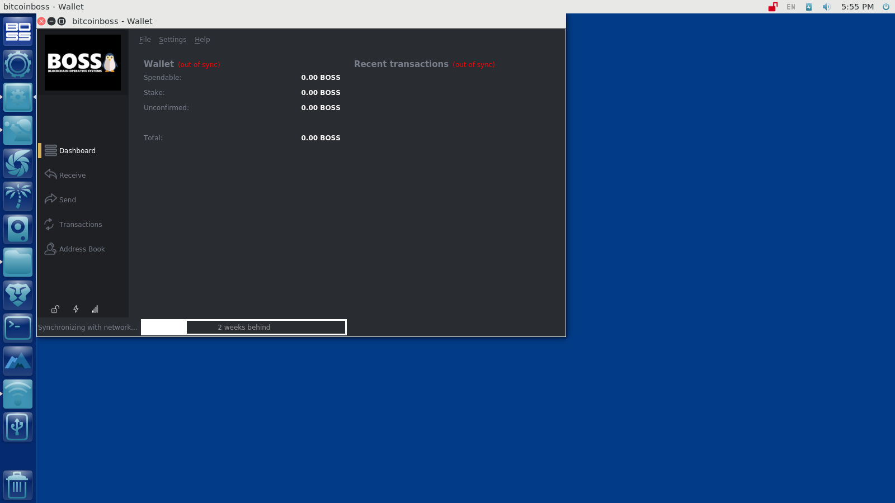Click the Wallet out of sync warning
The height and width of the screenshot is (503, 895).
tap(199, 65)
